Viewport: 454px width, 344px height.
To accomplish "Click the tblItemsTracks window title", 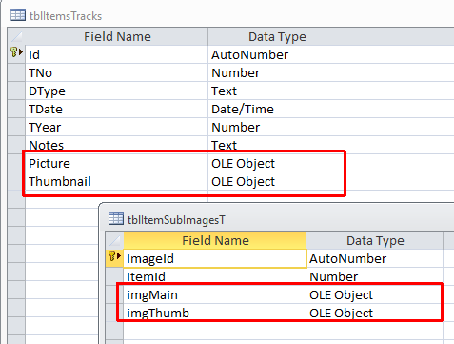I will (66, 16).
